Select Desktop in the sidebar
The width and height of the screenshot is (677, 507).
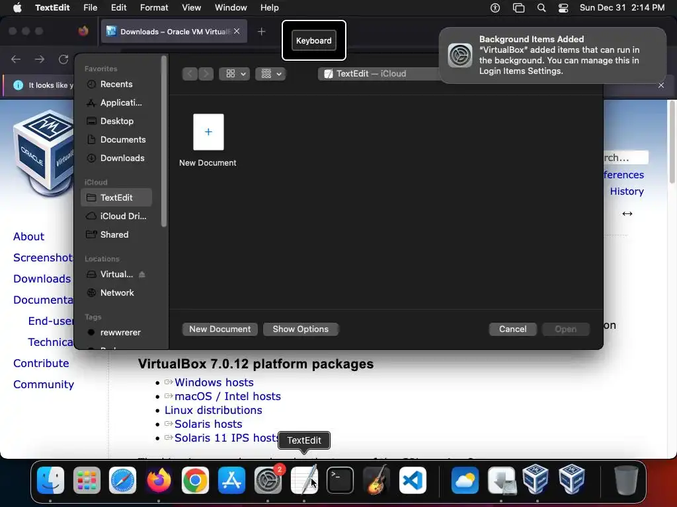(x=116, y=121)
